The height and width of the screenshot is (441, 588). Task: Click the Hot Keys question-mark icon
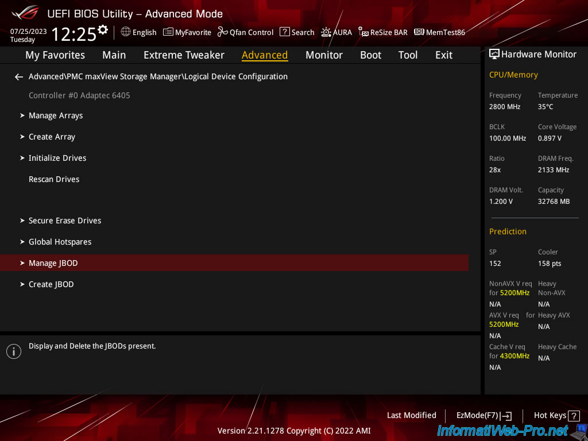tap(574, 416)
